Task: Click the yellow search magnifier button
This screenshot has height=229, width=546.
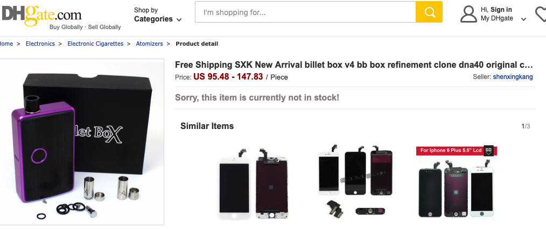Action: [x=429, y=12]
